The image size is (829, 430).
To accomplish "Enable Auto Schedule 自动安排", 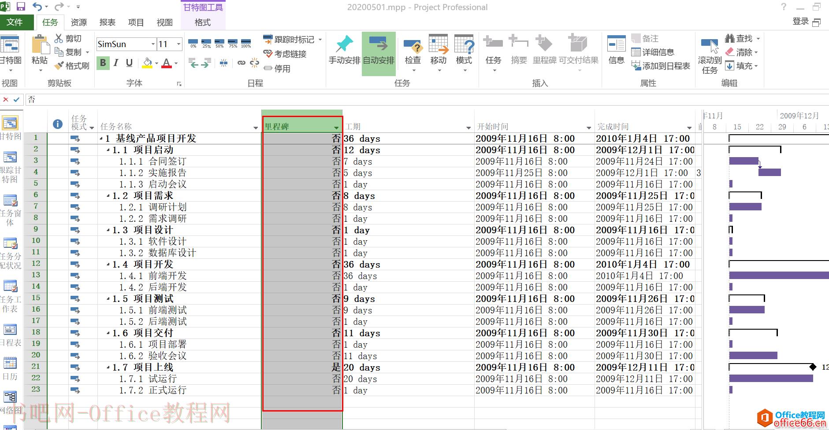I will (x=379, y=54).
